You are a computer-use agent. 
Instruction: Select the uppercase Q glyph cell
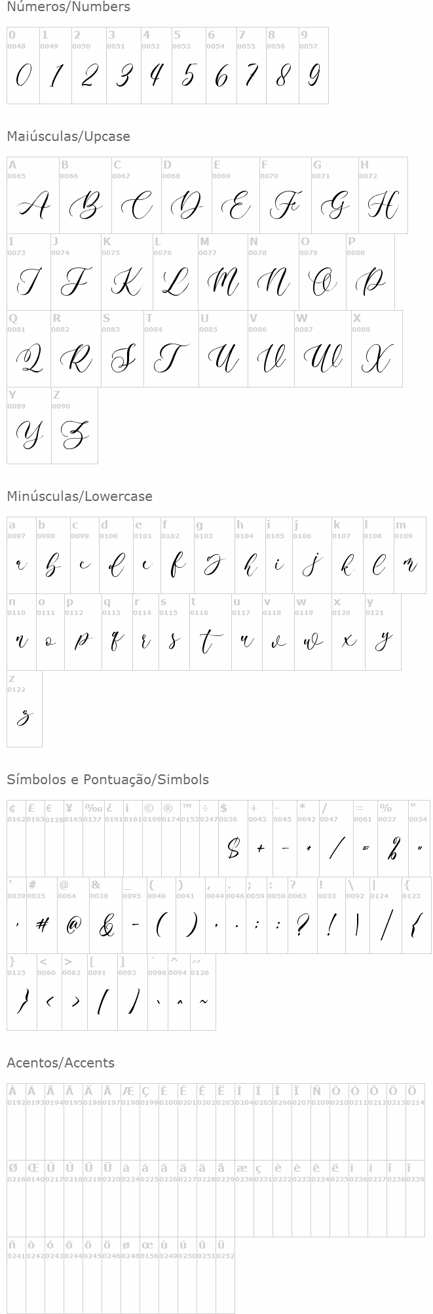[x=29, y=349]
